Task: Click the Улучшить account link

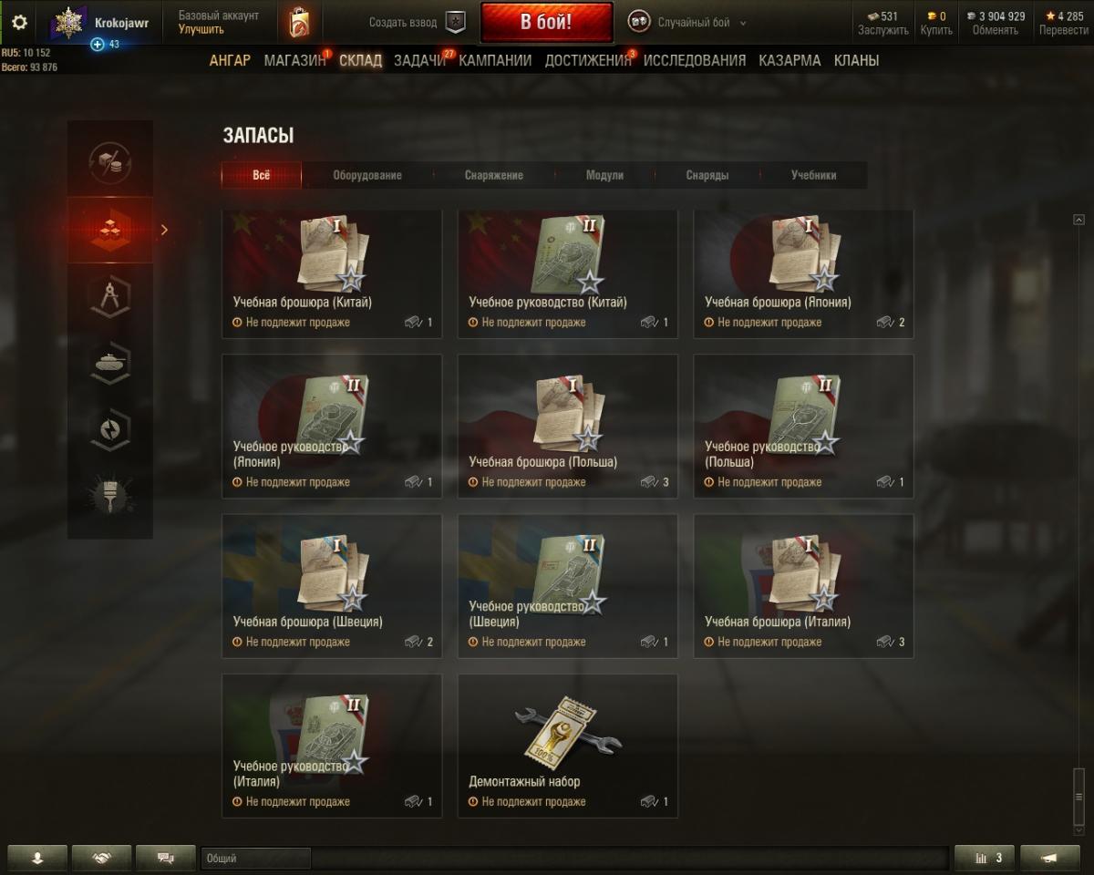Action: [x=201, y=29]
